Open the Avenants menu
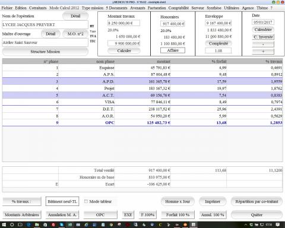The image size is (285, 228). pos(138,8)
